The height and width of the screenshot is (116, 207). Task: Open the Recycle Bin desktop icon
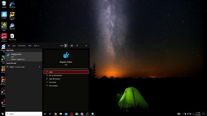(x=4, y=4)
